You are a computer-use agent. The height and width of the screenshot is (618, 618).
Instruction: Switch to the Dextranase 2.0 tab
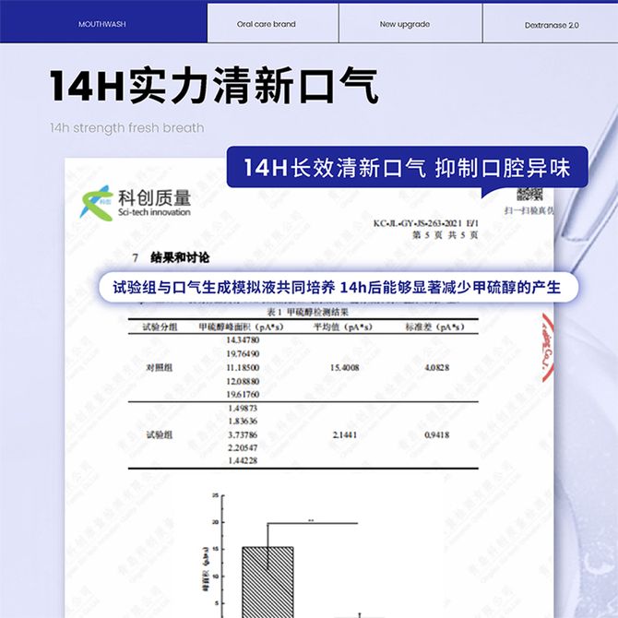[x=553, y=25]
